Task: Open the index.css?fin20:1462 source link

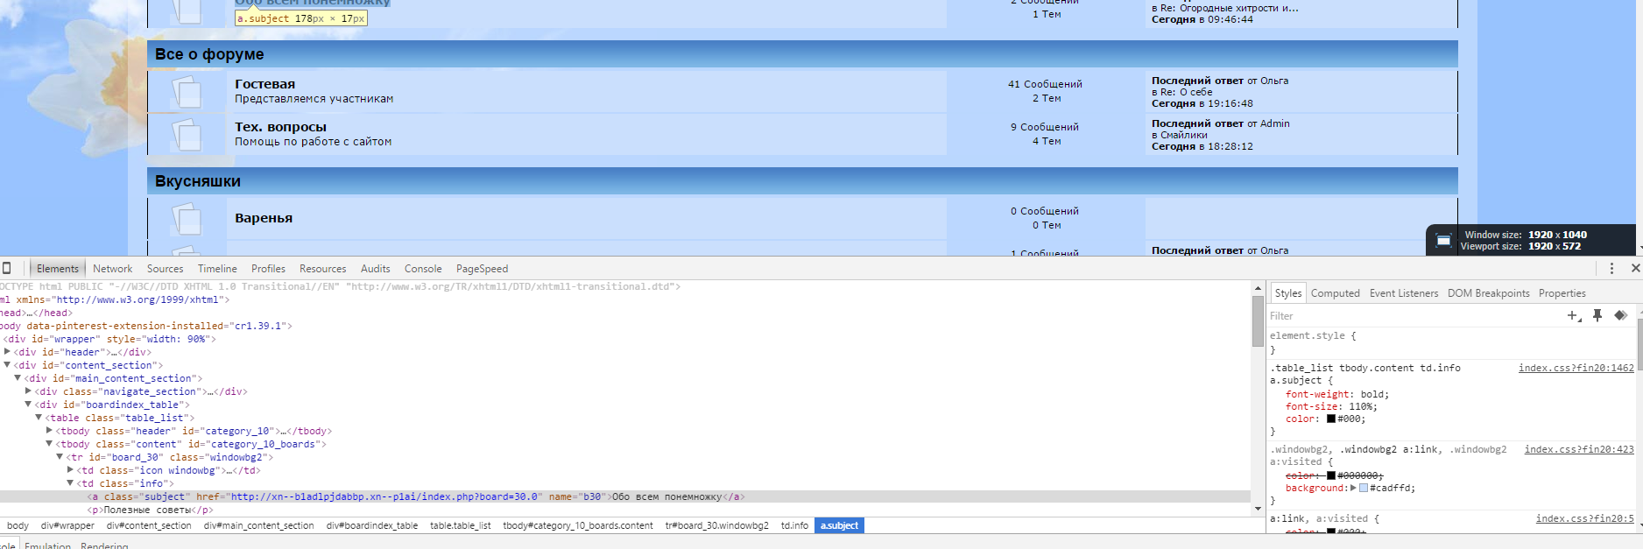Action: coord(1576,368)
